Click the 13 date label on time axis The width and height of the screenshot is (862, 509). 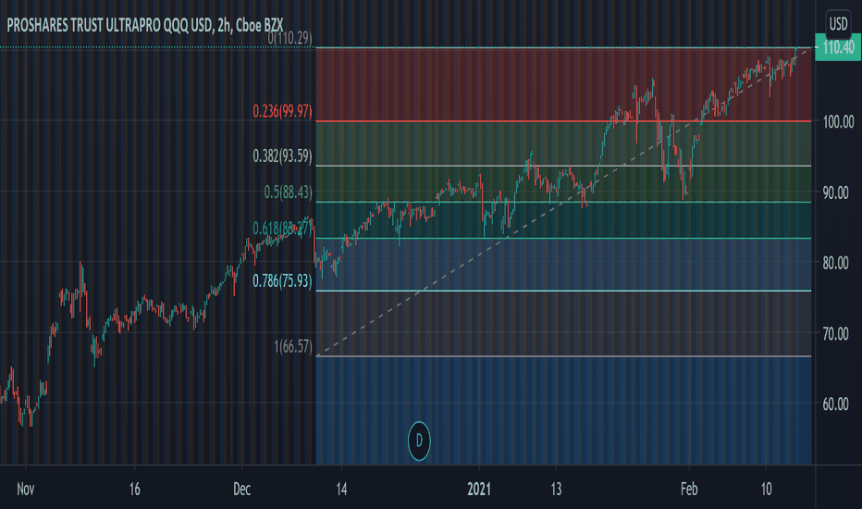click(x=557, y=490)
